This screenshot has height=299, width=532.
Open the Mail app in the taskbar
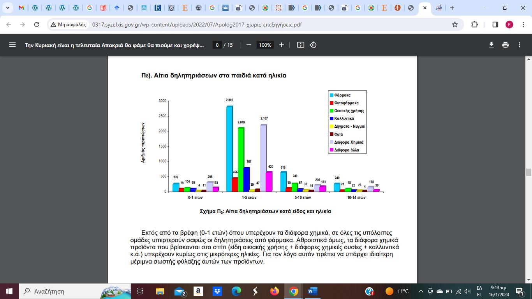pyautogui.click(x=179, y=291)
